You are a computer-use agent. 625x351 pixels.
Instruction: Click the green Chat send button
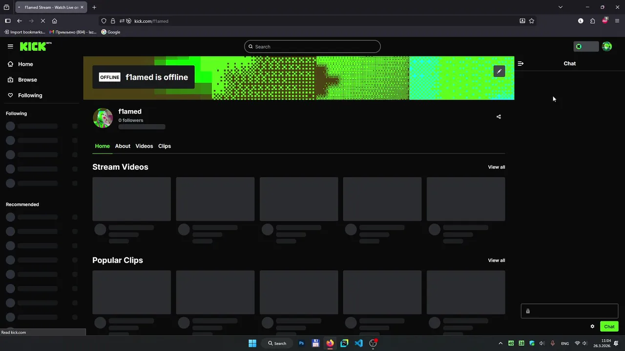(609, 327)
